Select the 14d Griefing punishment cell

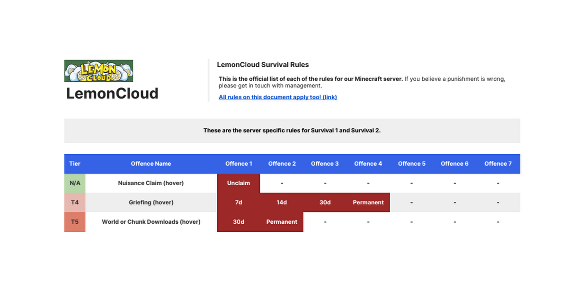[x=282, y=202]
